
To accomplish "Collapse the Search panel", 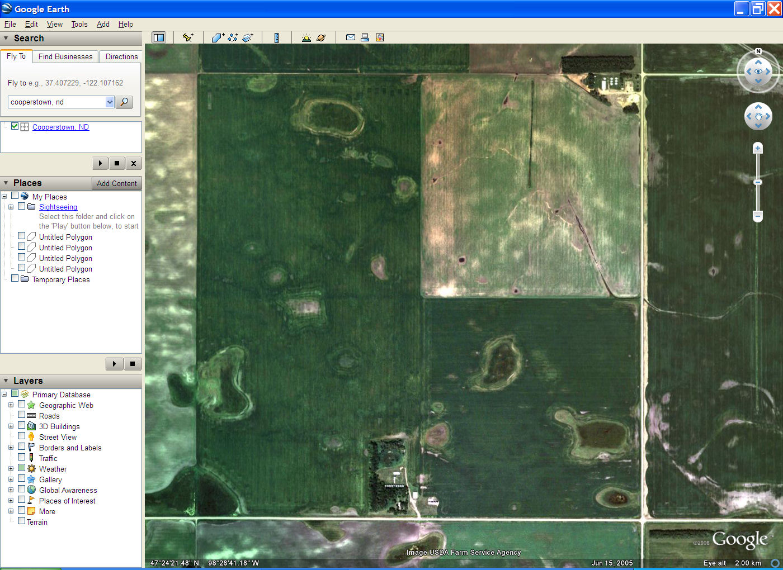I will pyautogui.click(x=6, y=38).
